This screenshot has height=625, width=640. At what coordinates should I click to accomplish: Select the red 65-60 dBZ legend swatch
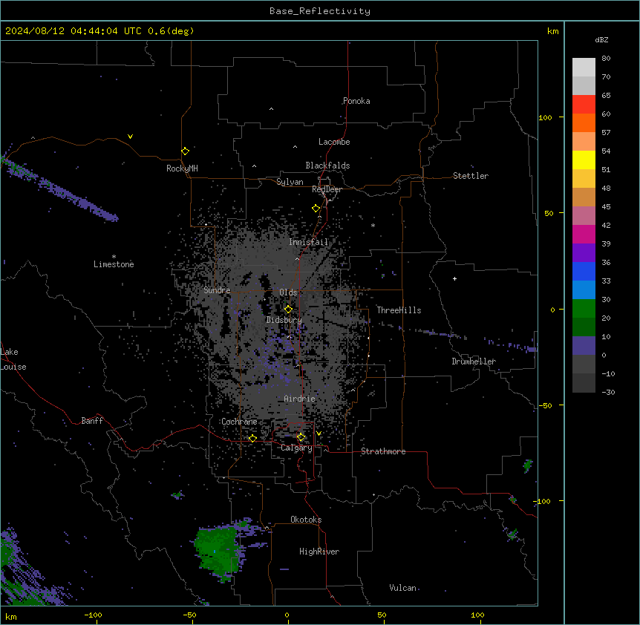(x=584, y=104)
